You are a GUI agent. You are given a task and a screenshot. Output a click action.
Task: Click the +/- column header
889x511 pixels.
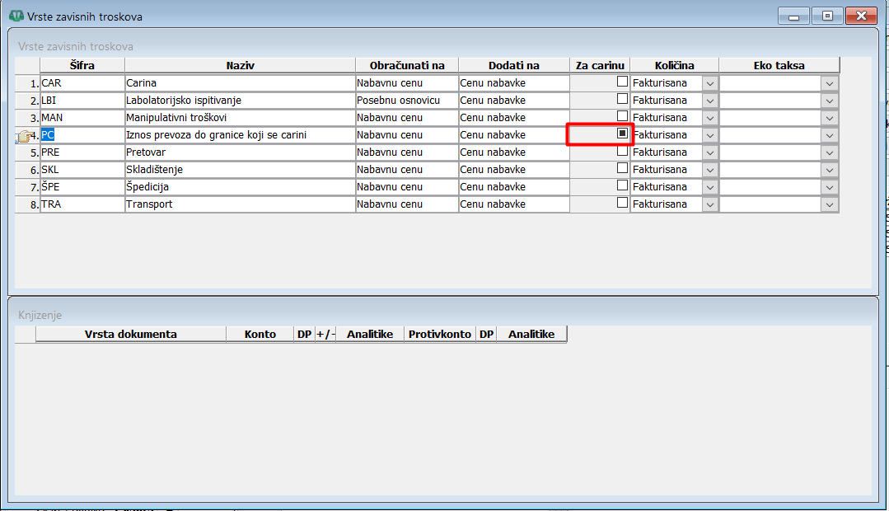pos(325,334)
